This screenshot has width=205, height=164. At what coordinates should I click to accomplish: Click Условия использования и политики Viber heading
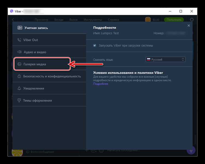pyautogui.click(x=128, y=73)
